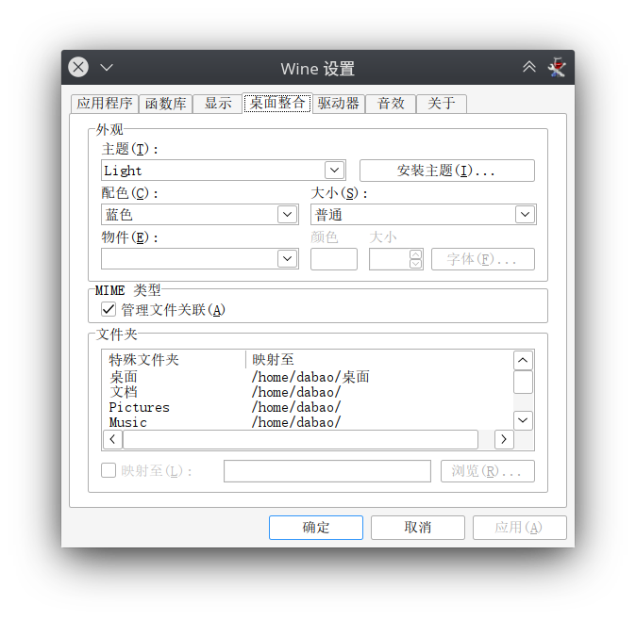Toggle the 映射至(L) checkbox

(109, 470)
